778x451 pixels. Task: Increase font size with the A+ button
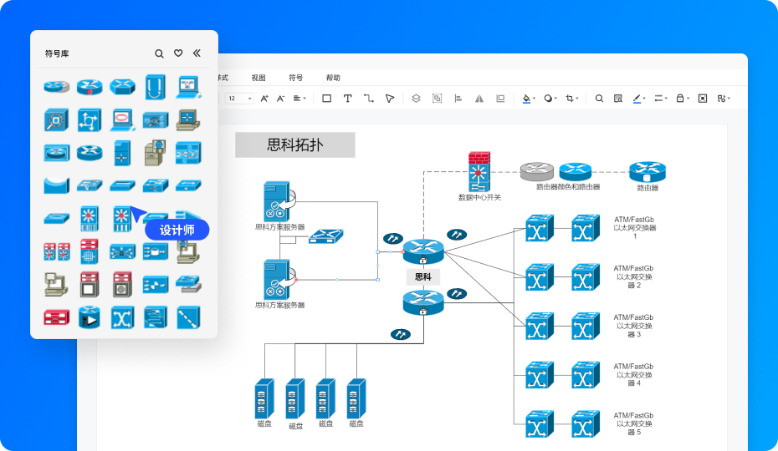[x=264, y=99]
